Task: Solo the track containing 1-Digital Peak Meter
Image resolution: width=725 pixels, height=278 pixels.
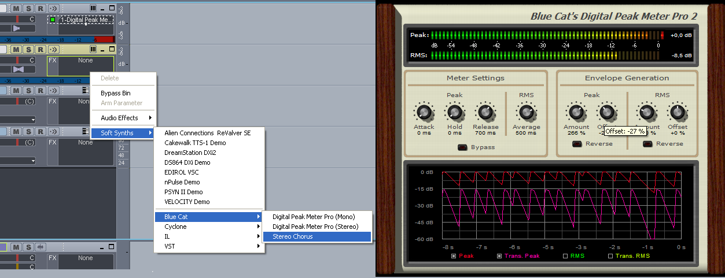Action: tap(28, 9)
